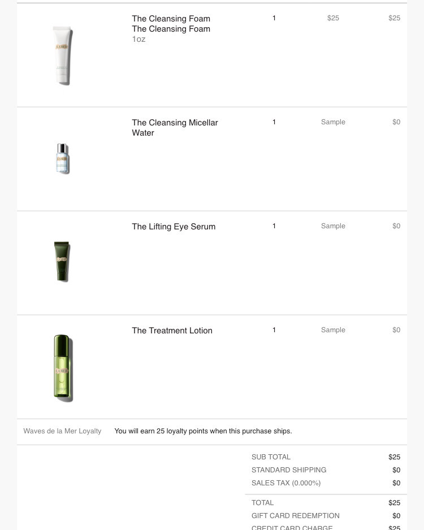424x530 pixels.
Task: Click the Waves de la Mer Loyalty label
Action: (x=62, y=431)
